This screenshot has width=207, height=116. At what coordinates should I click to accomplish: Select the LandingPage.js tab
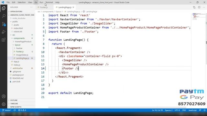tap(65, 7)
